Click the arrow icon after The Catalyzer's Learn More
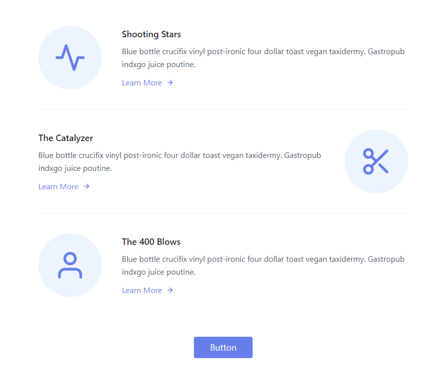Image resolution: width=448 pixels, height=371 pixels. point(87,187)
